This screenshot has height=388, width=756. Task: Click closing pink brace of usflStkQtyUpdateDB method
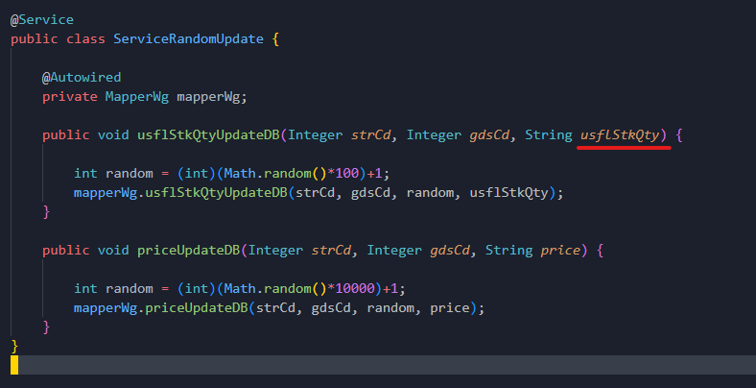tap(46, 212)
